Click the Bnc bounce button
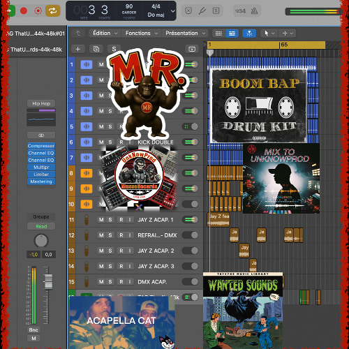The width and height of the screenshot is (349, 349). (34, 330)
